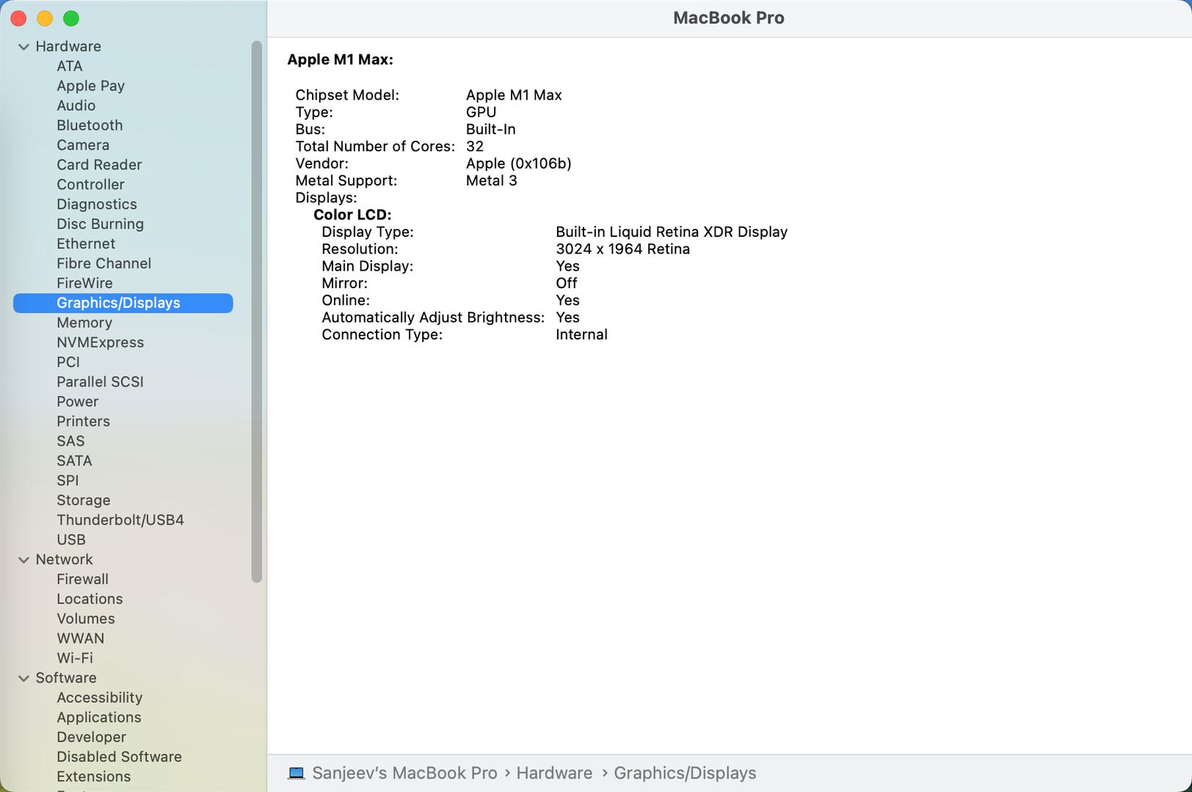Viewport: 1192px width, 792px height.
Task: Click Built-in Liquid Retina XDR Display value
Action: point(672,232)
